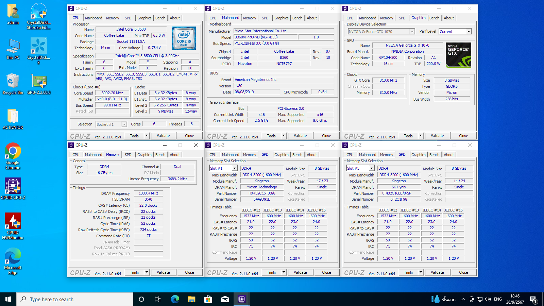
Task: Click the DRAM Frequency value 1330.4 MHz
Action: pos(148,193)
